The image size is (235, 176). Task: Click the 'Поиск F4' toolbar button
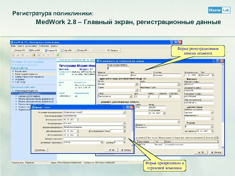point(34,51)
